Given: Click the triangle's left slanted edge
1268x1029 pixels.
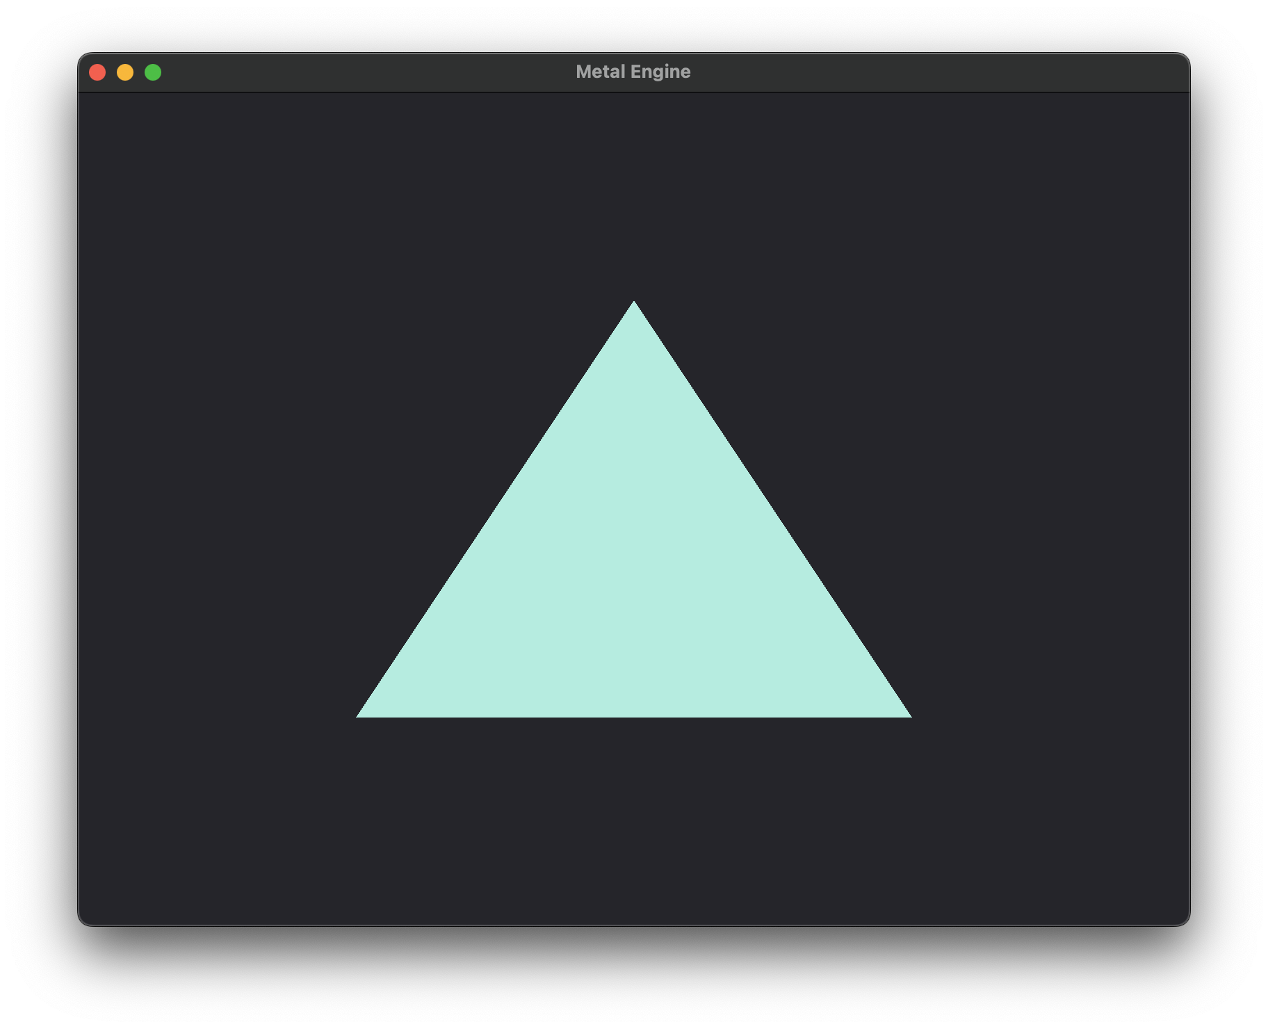Looking at the screenshot, I should click(x=495, y=508).
